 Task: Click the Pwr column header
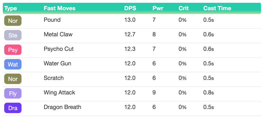pos(158,8)
